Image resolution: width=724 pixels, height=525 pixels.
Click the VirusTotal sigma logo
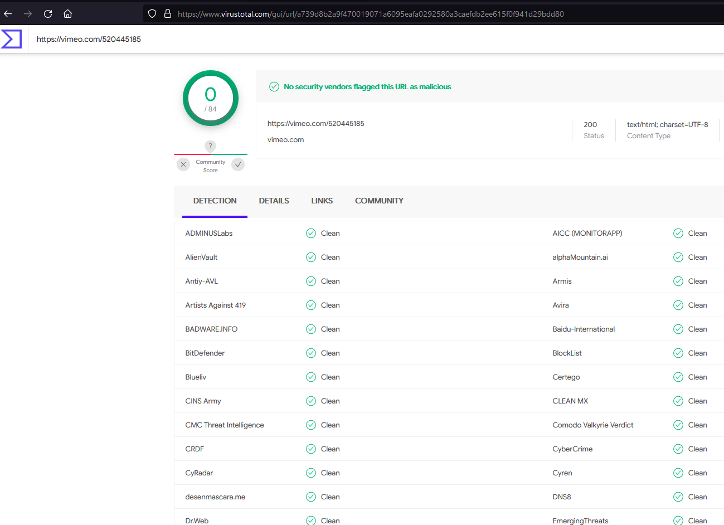[x=11, y=39]
